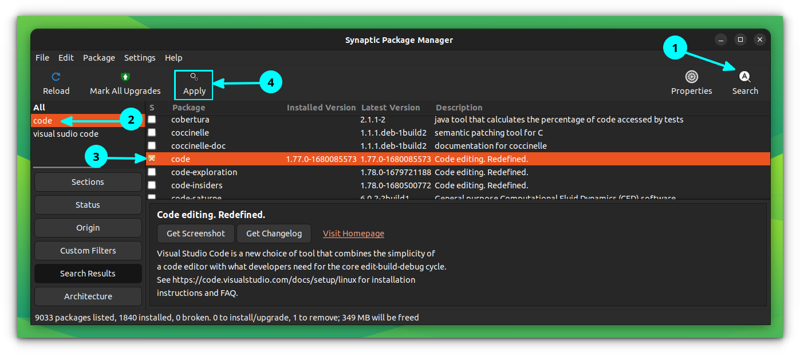Open the Edit menu
Viewport: 800px width, 356px height.
point(66,58)
